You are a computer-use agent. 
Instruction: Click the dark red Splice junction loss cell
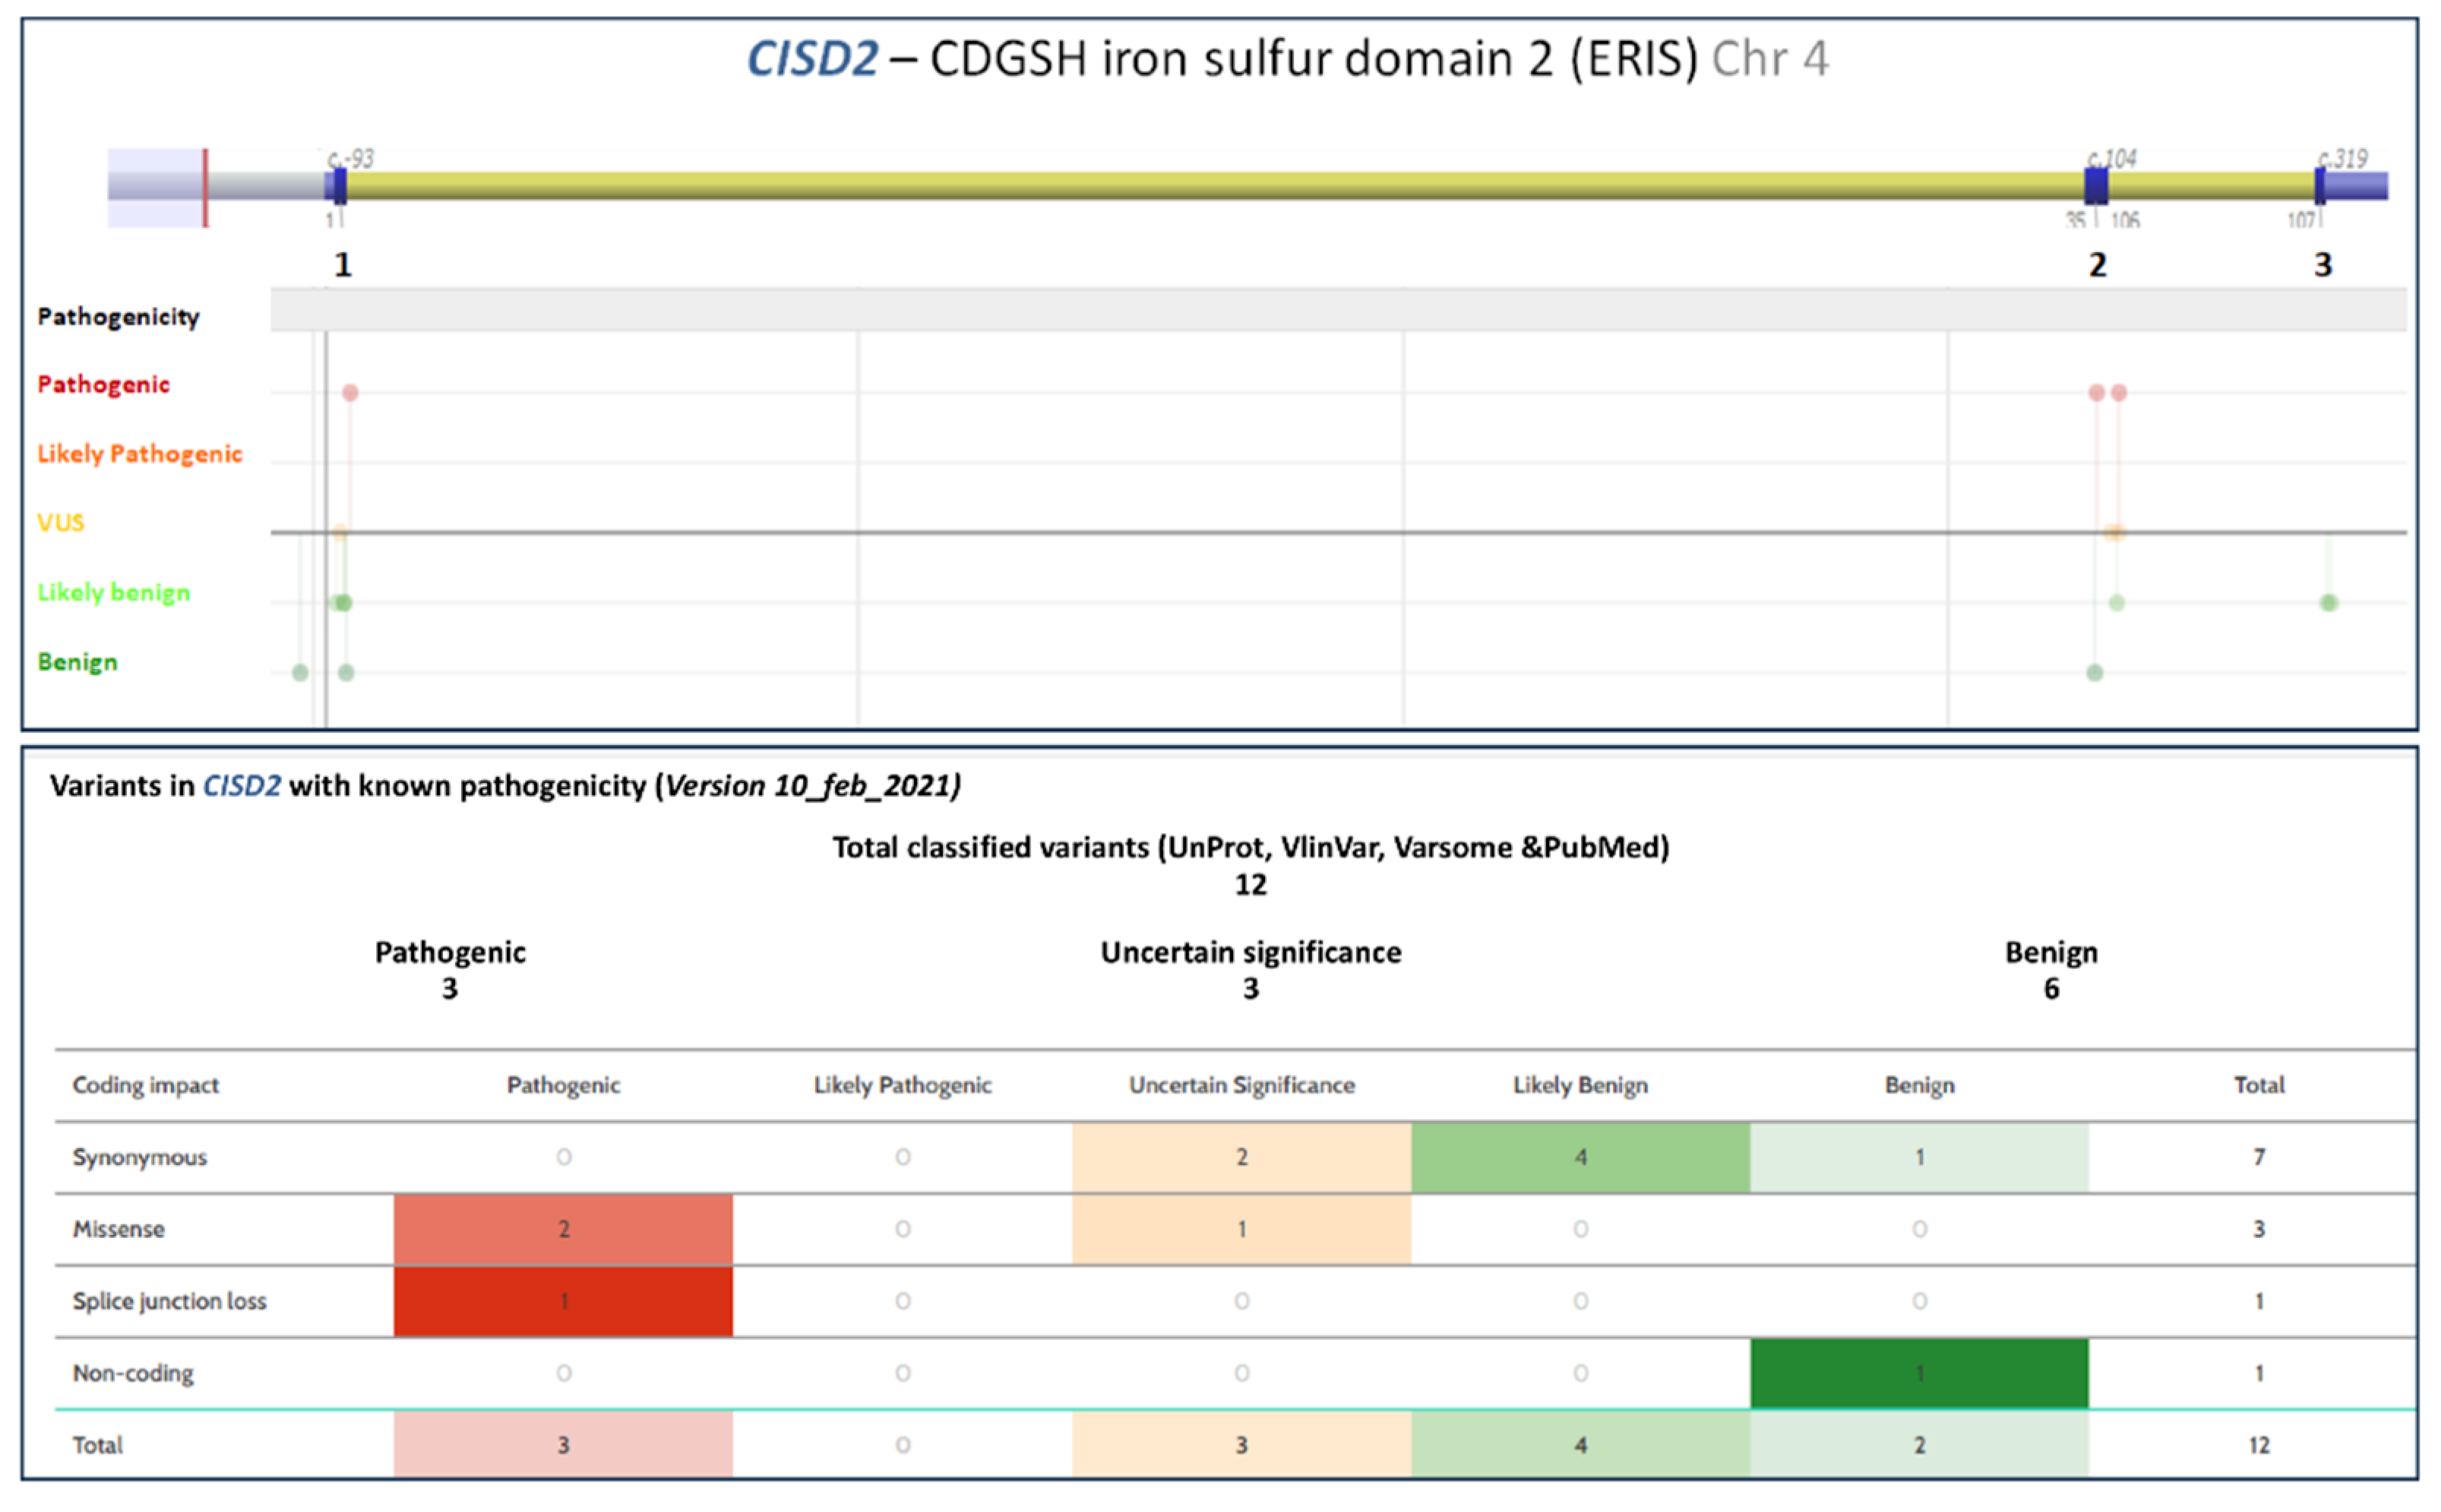tap(563, 1301)
